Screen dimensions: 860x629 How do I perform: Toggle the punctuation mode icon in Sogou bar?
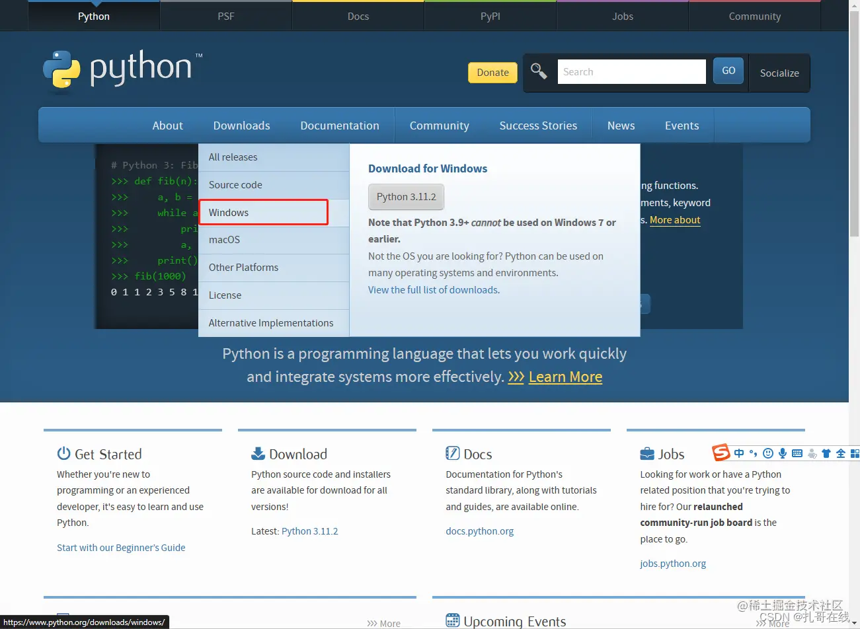(754, 453)
